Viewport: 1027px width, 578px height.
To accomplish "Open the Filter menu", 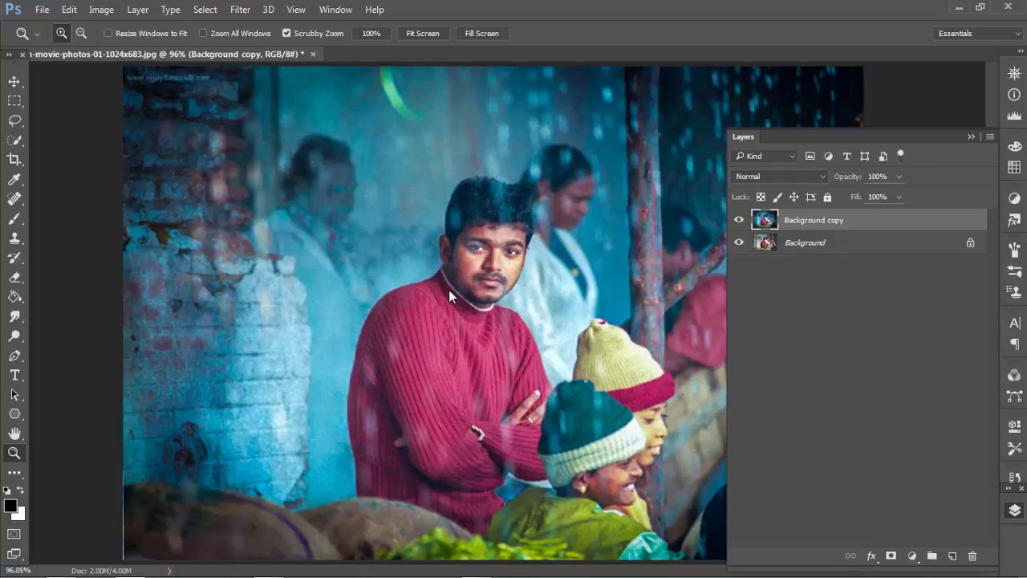I will 240,10.
